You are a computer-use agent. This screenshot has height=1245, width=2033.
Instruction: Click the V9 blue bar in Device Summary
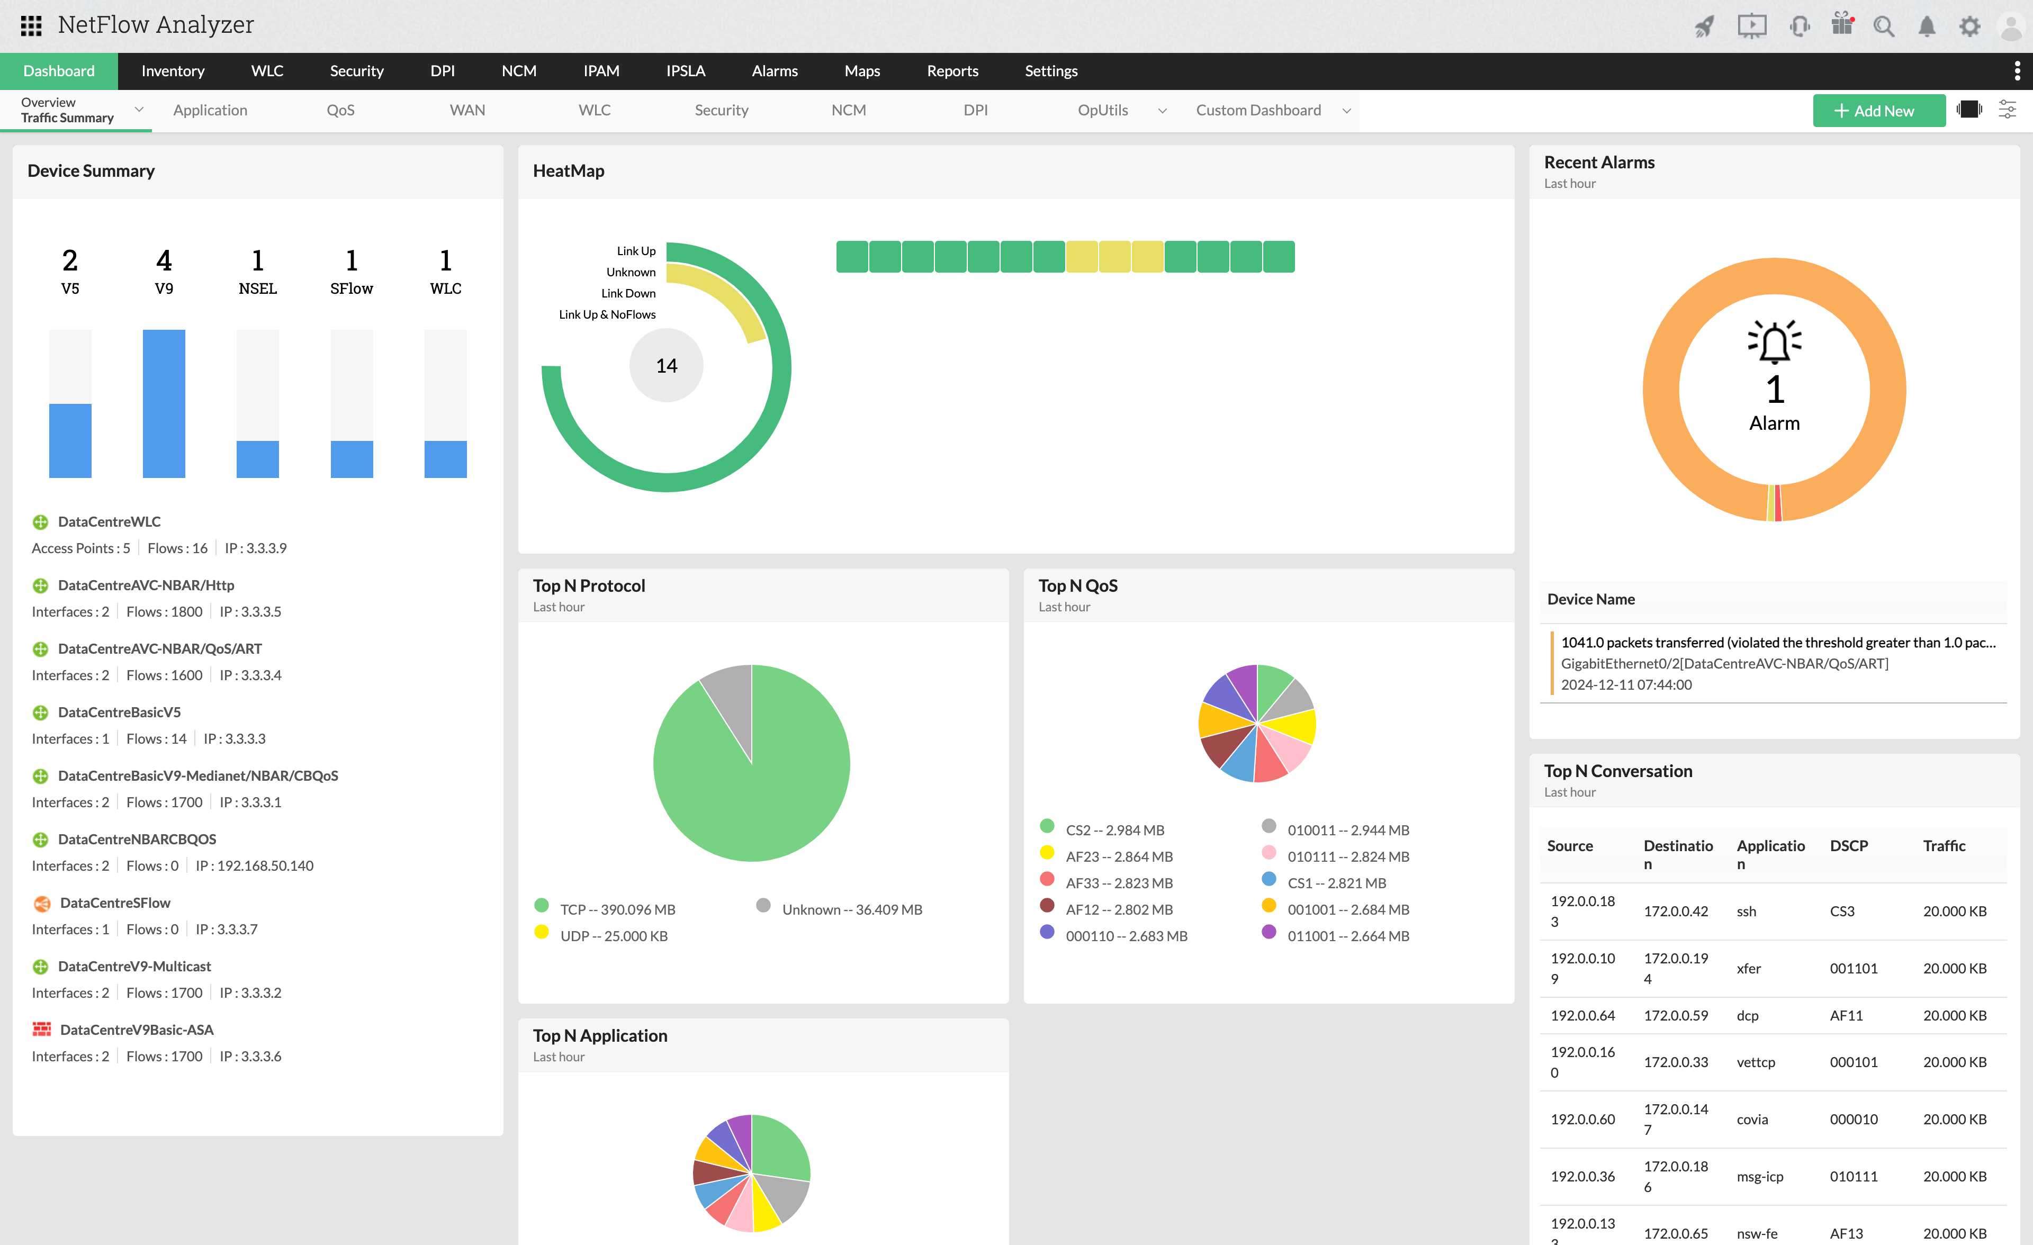coord(164,404)
